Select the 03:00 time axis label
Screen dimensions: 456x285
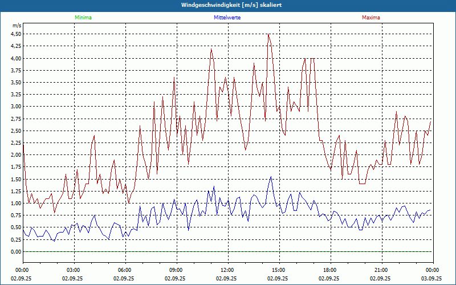tap(74, 270)
